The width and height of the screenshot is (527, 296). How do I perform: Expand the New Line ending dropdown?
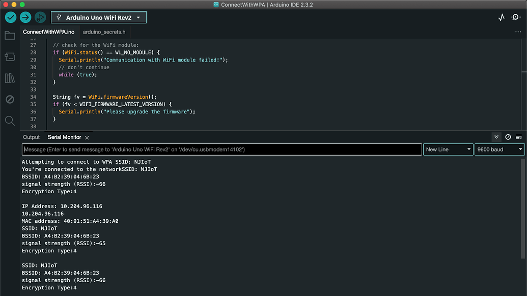click(x=449, y=150)
